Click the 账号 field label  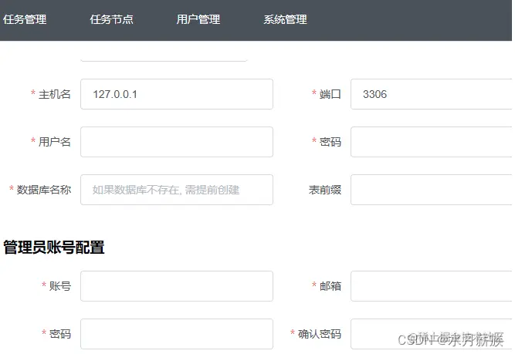(x=60, y=286)
